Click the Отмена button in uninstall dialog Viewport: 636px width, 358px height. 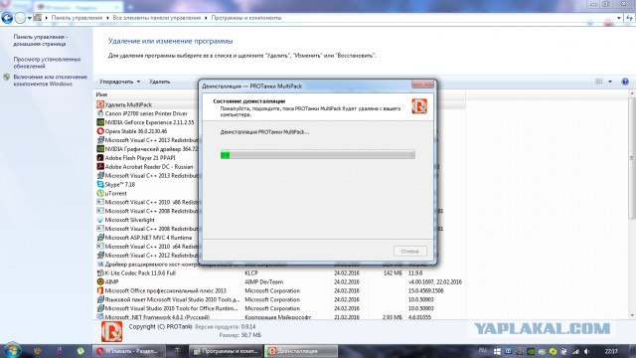(409, 252)
